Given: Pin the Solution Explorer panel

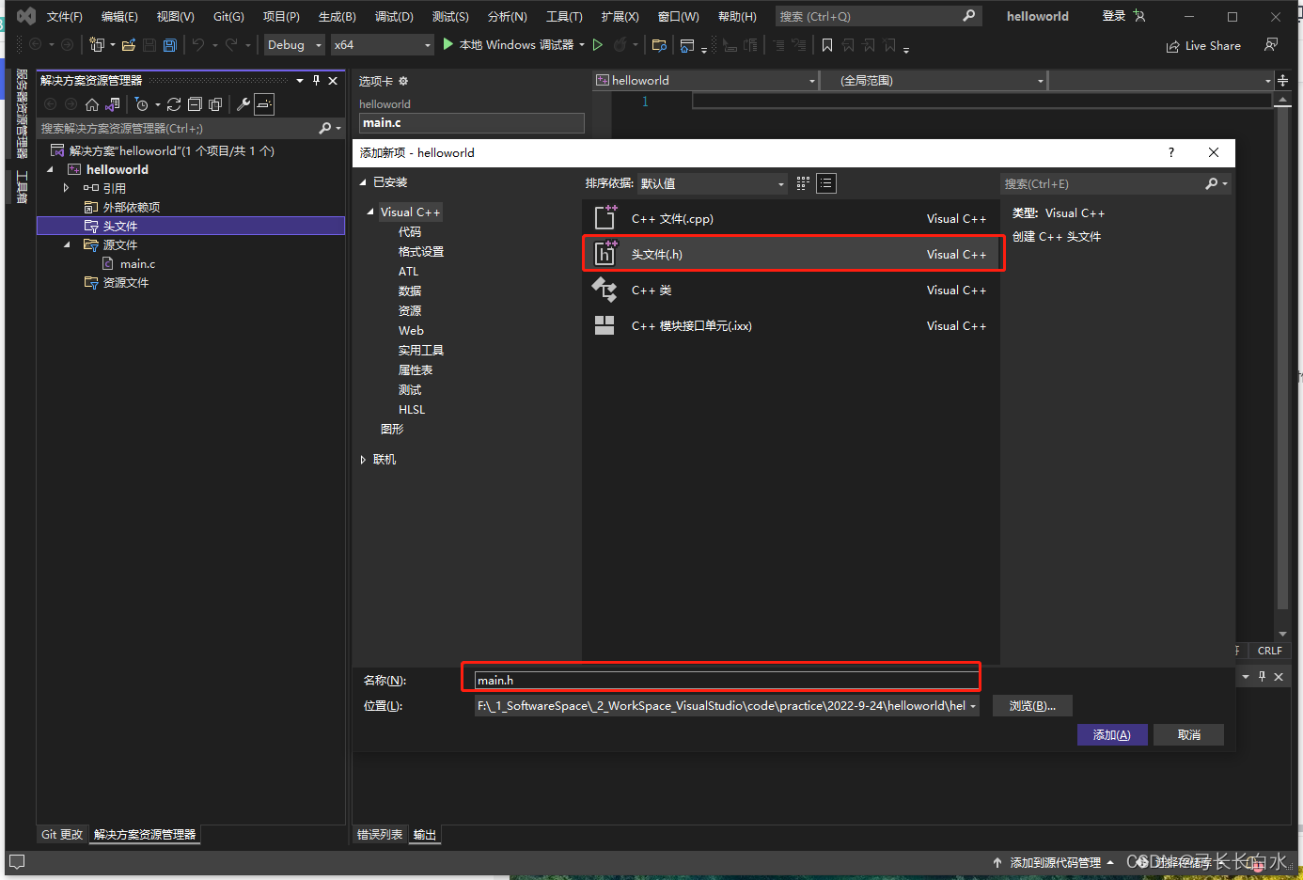Looking at the screenshot, I should tap(317, 80).
